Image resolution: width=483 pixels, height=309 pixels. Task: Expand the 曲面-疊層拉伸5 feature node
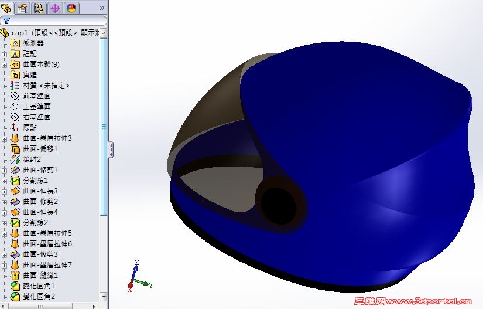point(4,234)
